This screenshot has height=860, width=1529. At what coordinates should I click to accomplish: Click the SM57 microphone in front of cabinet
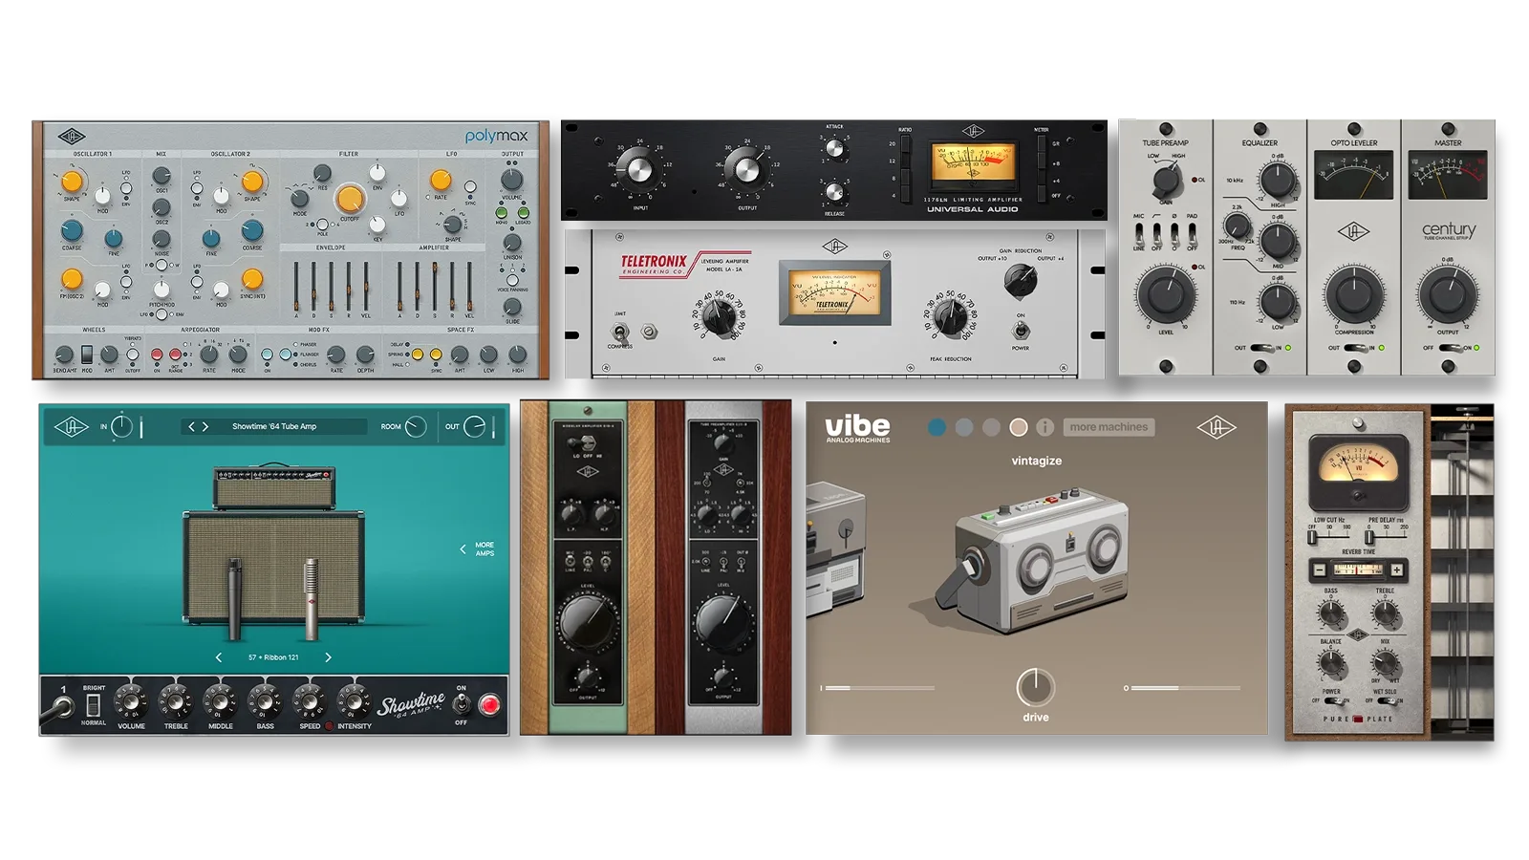click(x=234, y=600)
